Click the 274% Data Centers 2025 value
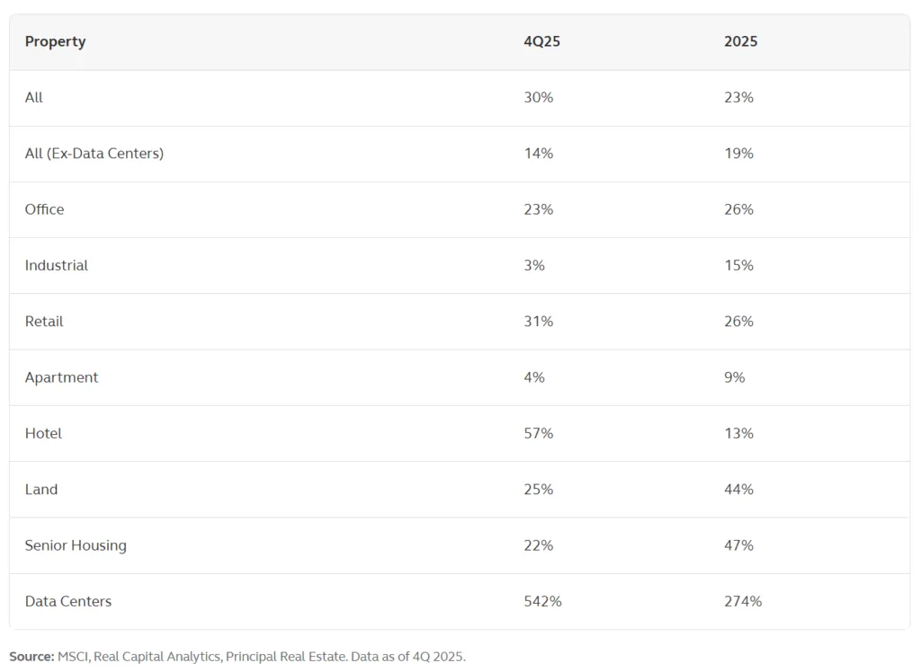This screenshot has height=672, width=921. coord(742,601)
